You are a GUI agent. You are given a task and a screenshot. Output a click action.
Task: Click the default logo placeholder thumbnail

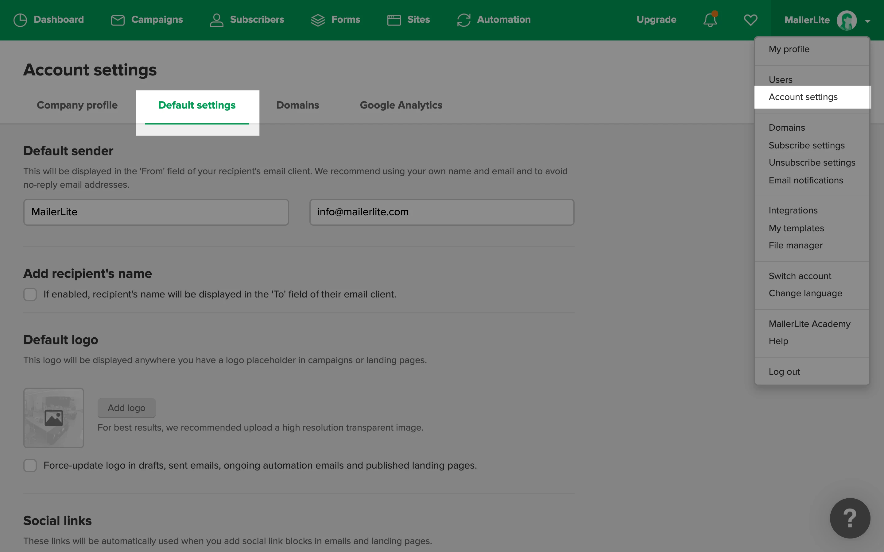click(54, 418)
